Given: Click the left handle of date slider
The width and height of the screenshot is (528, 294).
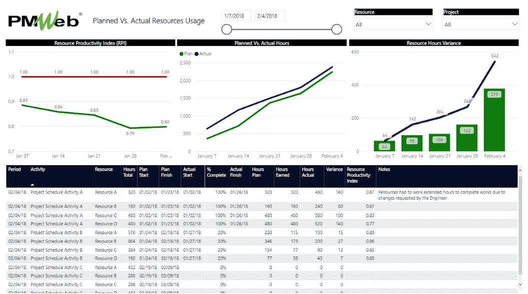Looking at the screenshot, I should tap(227, 29).
